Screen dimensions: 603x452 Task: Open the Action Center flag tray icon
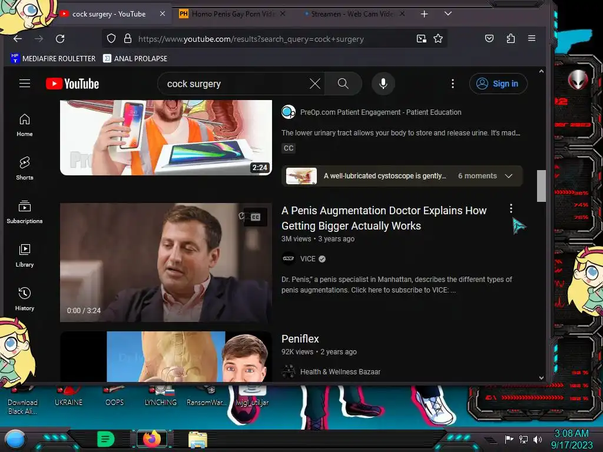(x=509, y=439)
